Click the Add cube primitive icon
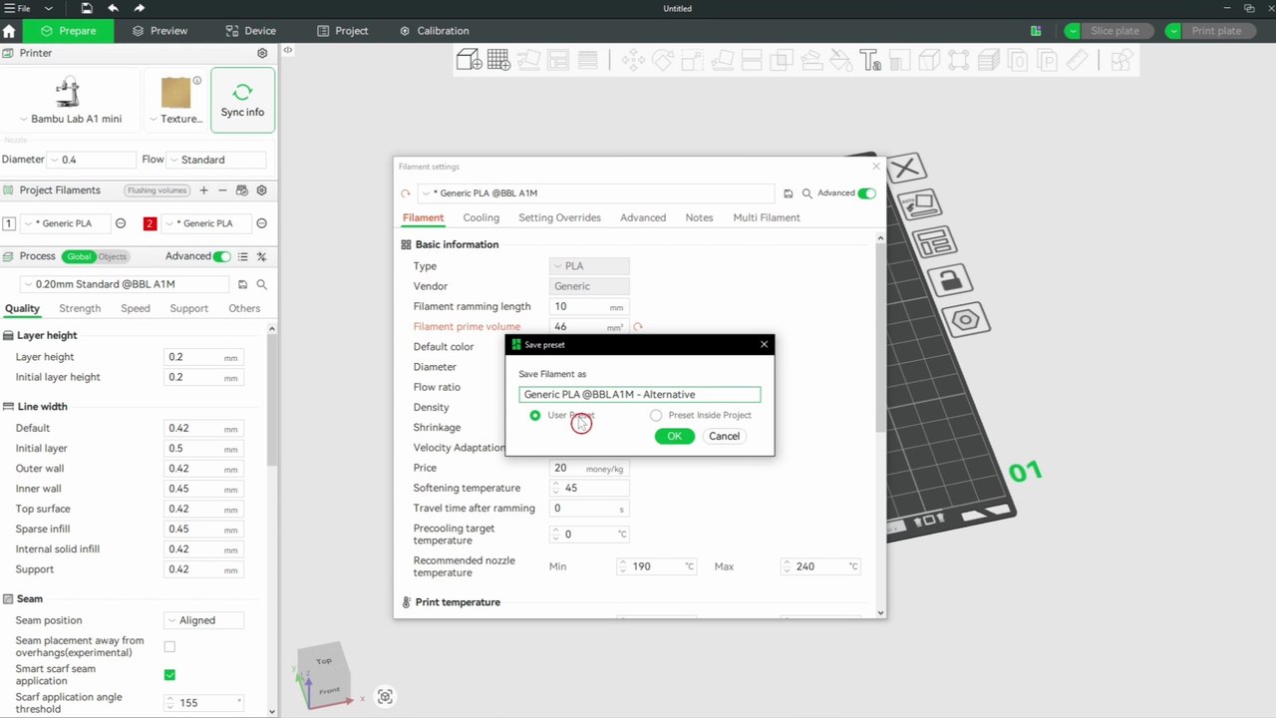 pos(469,61)
